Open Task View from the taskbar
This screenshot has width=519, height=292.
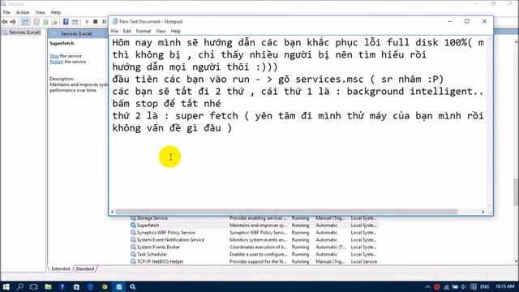coord(34,286)
